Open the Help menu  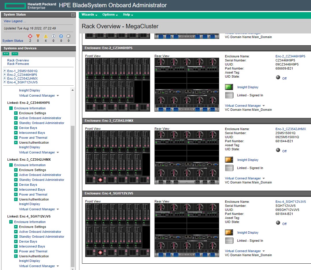(x=128, y=15)
